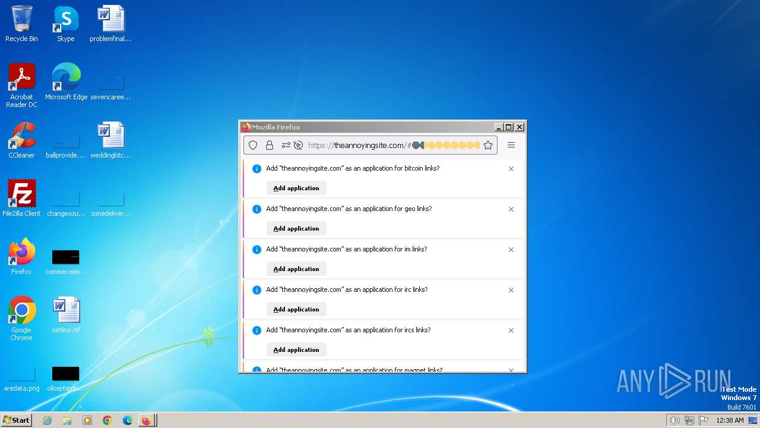Switch to Firefox taskbar button

[147, 420]
